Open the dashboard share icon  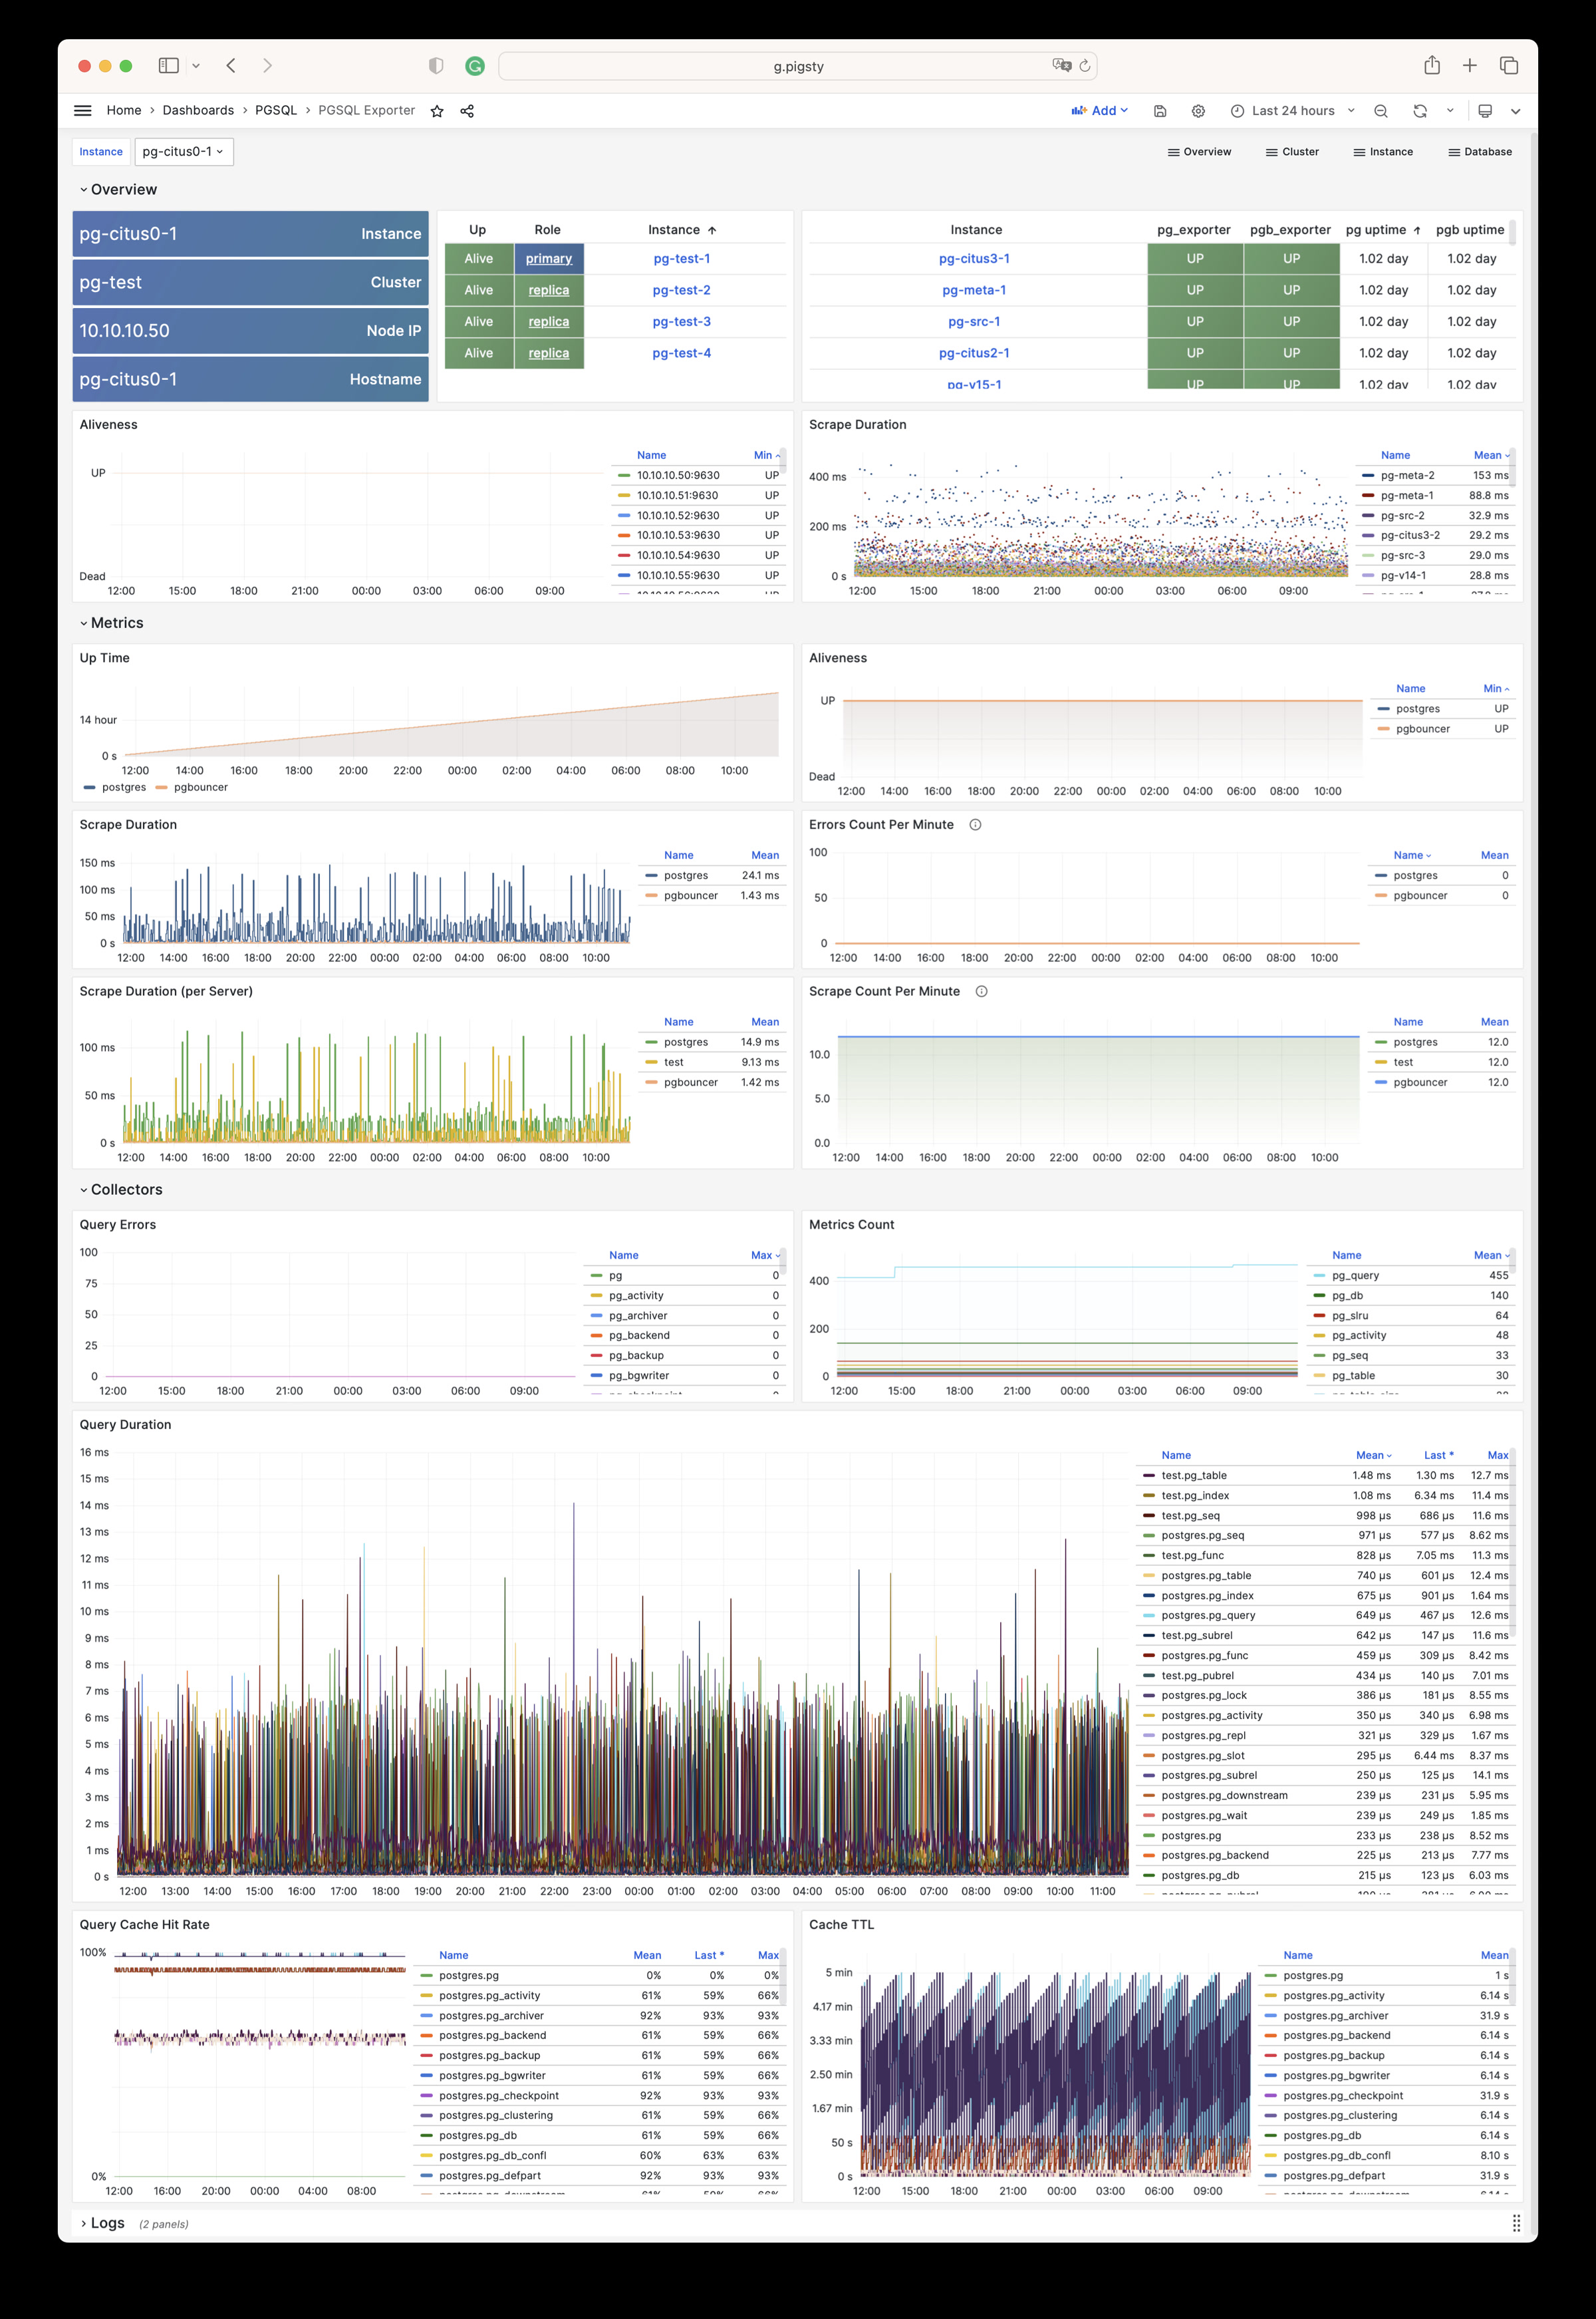(x=466, y=110)
